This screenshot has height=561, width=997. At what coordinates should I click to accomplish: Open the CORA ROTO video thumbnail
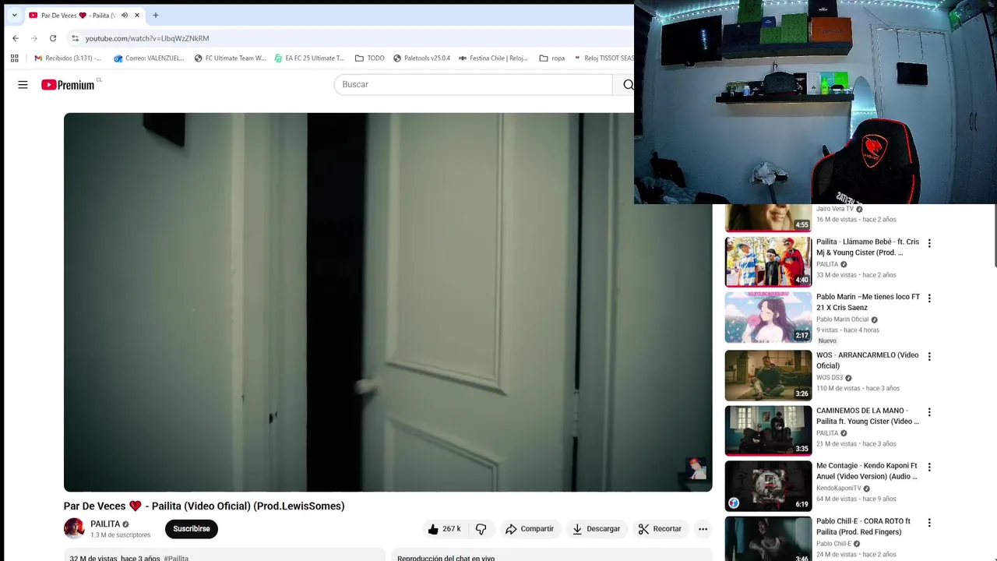(x=768, y=539)
